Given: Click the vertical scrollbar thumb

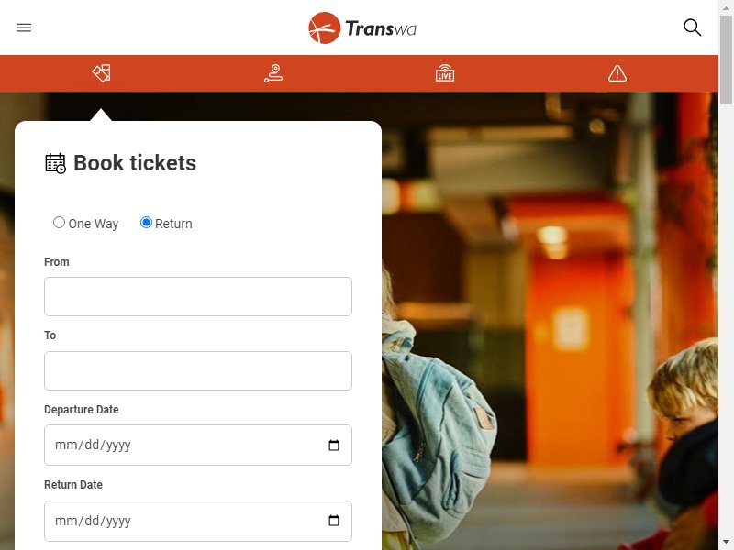Looking at the screenshot, I should (726, 60).
